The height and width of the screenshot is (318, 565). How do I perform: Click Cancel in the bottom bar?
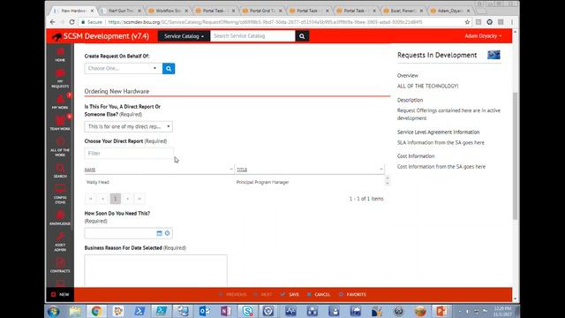[319, 294]
